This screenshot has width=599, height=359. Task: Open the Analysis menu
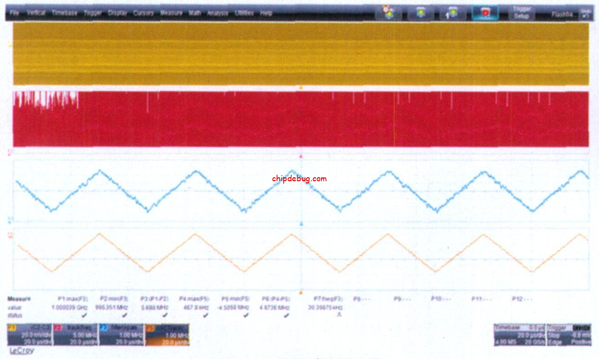click(x=218, y=13)
